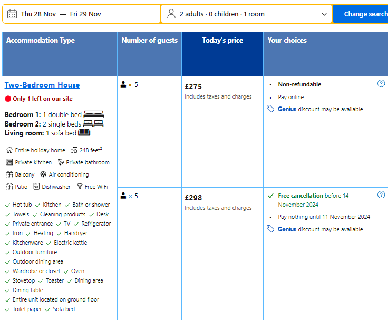Click the sofa bed icon for Living room
Screen dimensions: 388x320
point(84,133)
